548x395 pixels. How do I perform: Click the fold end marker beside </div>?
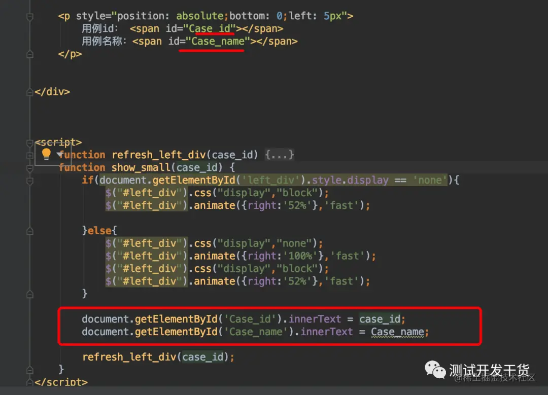point(30,92)
